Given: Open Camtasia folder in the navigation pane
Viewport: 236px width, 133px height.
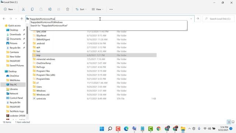Looking at the screenshot, I should [14, 52].
